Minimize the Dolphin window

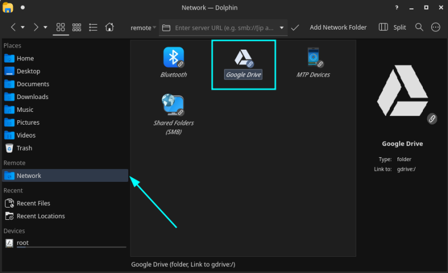(x=412, y=8)
